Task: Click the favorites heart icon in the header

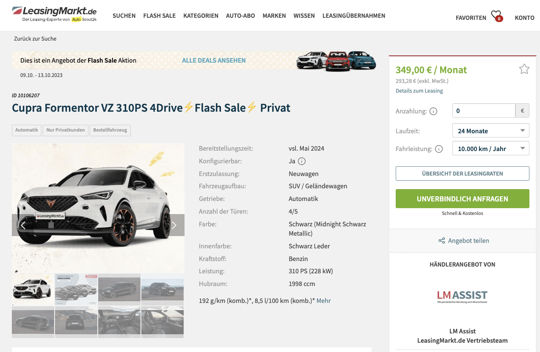Action: coord(496,16)
